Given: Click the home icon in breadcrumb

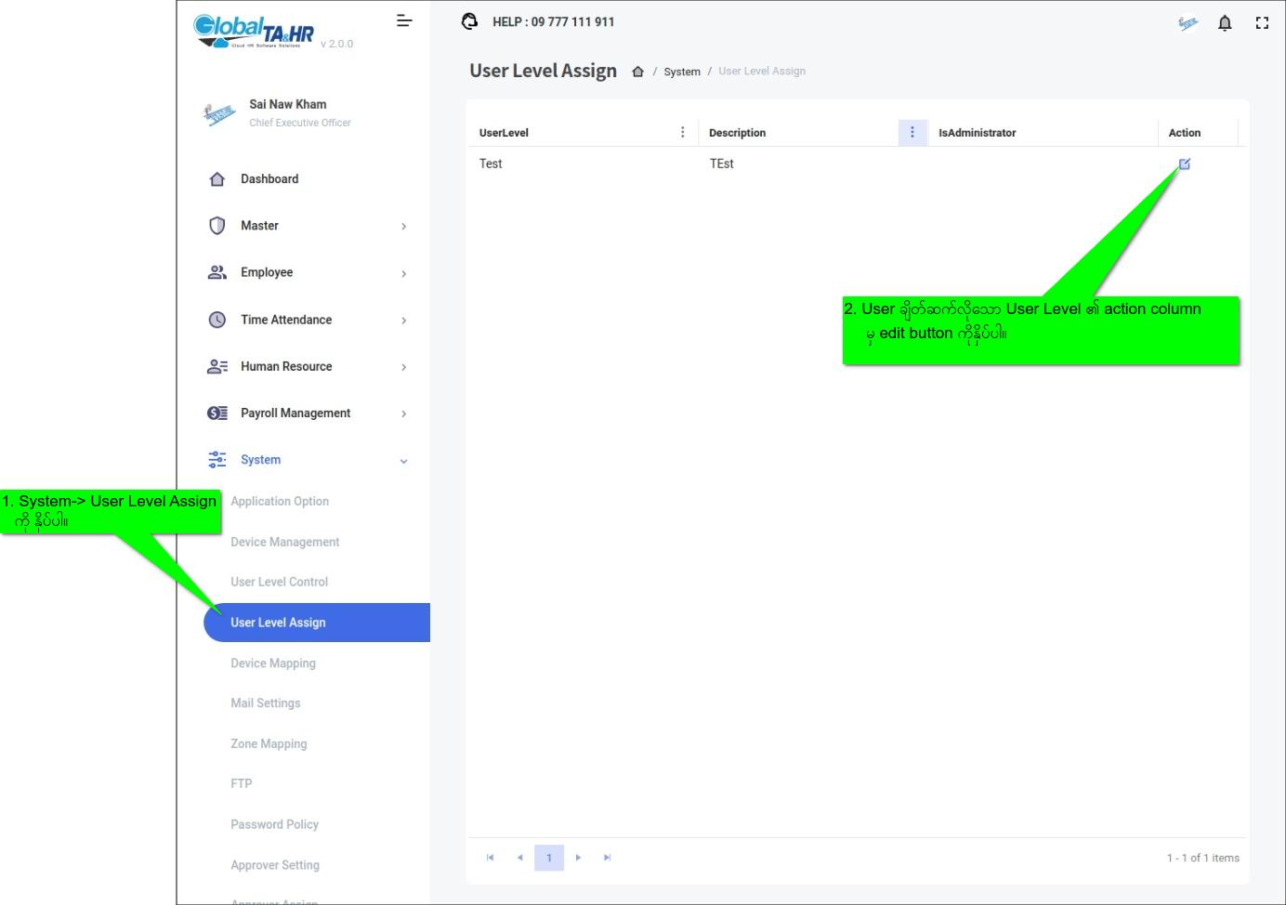Looking at the screenshot, I should pos(637,72).
